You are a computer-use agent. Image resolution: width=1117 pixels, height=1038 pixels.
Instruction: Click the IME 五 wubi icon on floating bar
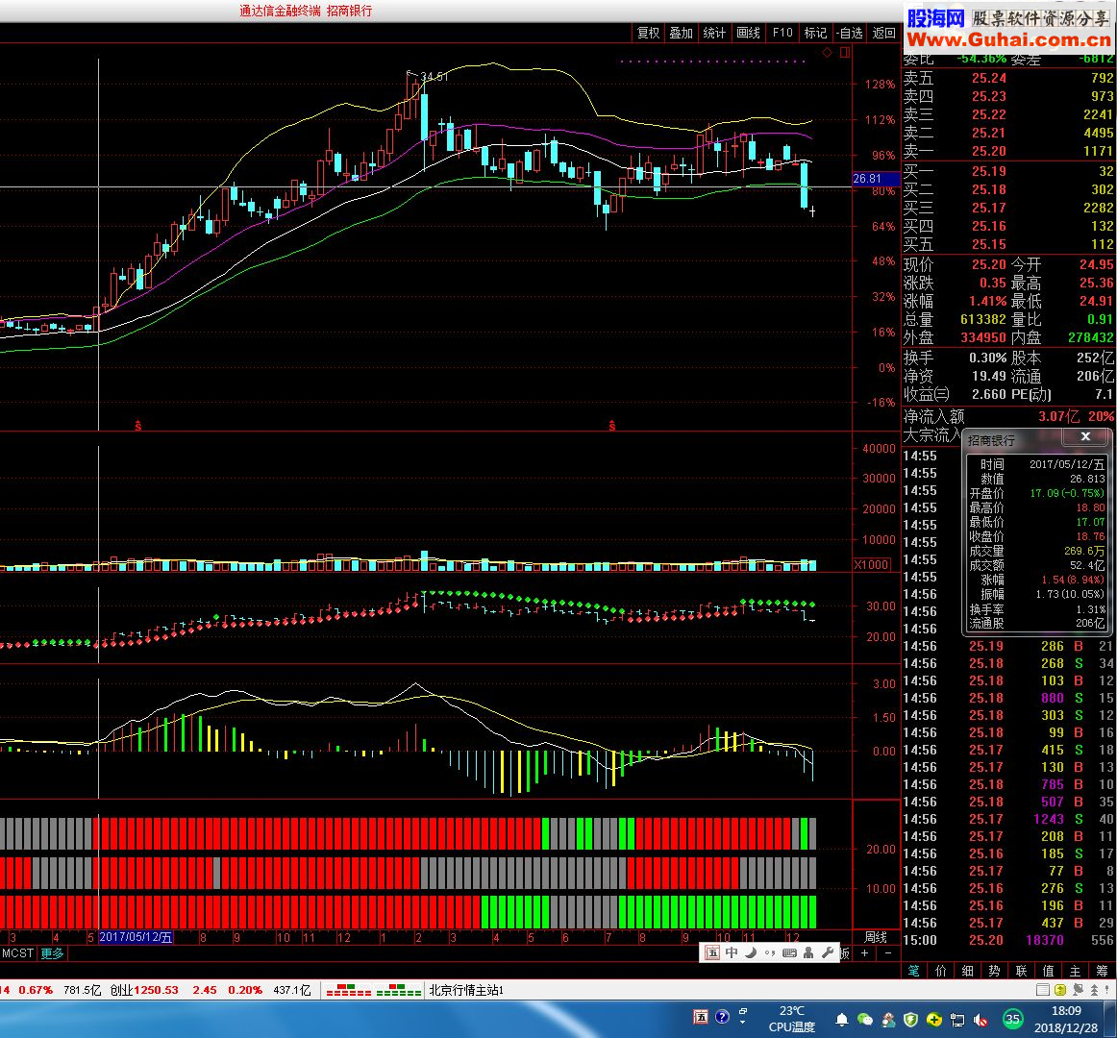[x=711, y=953]
